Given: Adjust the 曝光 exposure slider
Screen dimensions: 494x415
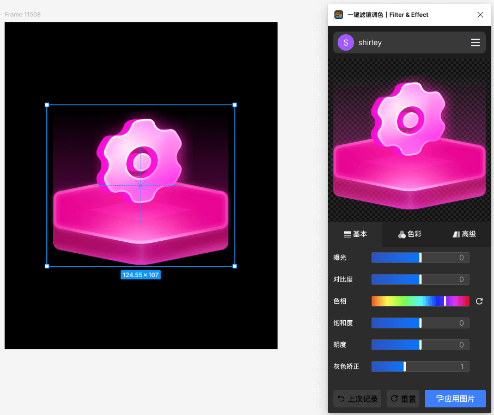Looking at the screenshot, I should [x=396, y=257].
